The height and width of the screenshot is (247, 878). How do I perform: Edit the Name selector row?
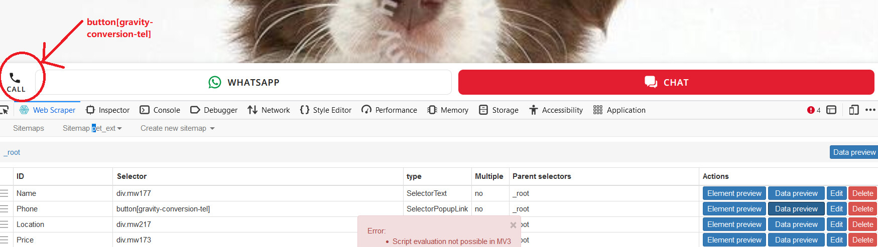836,193
